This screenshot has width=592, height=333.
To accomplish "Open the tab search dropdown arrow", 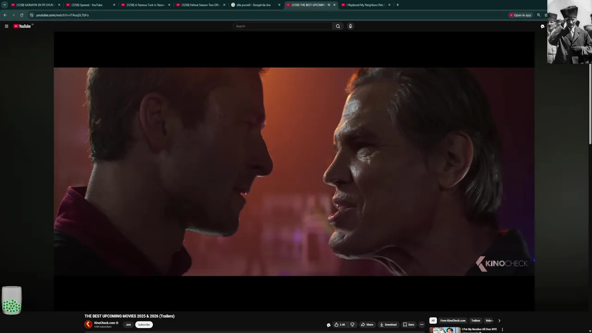I will tap(5, 5).
